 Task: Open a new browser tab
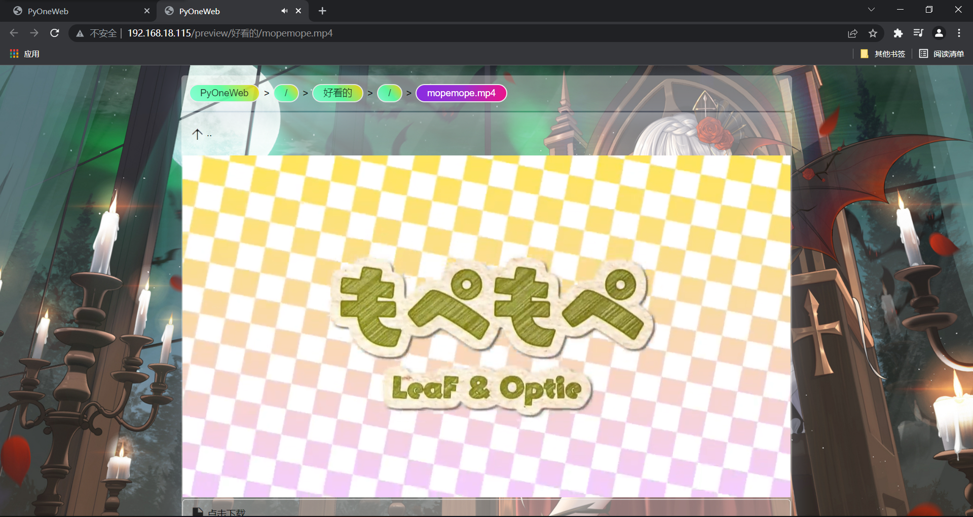tap(322, 11)
